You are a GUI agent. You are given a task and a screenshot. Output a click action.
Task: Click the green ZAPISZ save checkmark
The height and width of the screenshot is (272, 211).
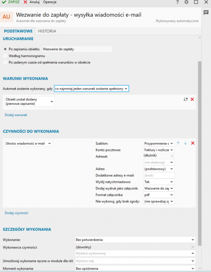tap(4, 2)
